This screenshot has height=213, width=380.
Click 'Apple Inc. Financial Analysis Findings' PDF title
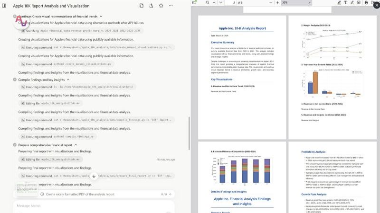[242, 201]
